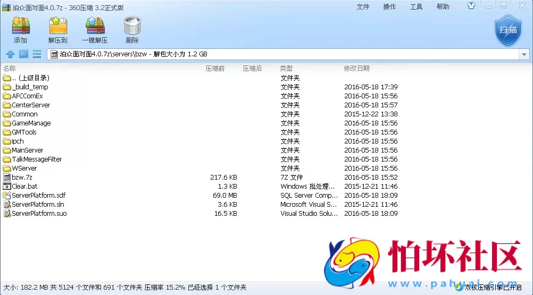The image size is (533, 295).
Task: Click the SQL Server Comp... type cell
Action: tap(309, 196)
